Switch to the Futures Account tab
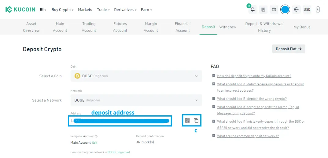 pos(120,27)
